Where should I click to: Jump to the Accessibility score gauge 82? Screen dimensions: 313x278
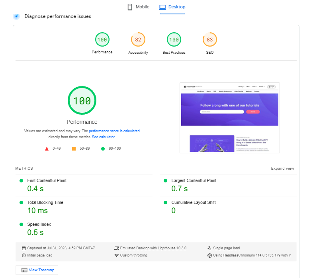138,39
